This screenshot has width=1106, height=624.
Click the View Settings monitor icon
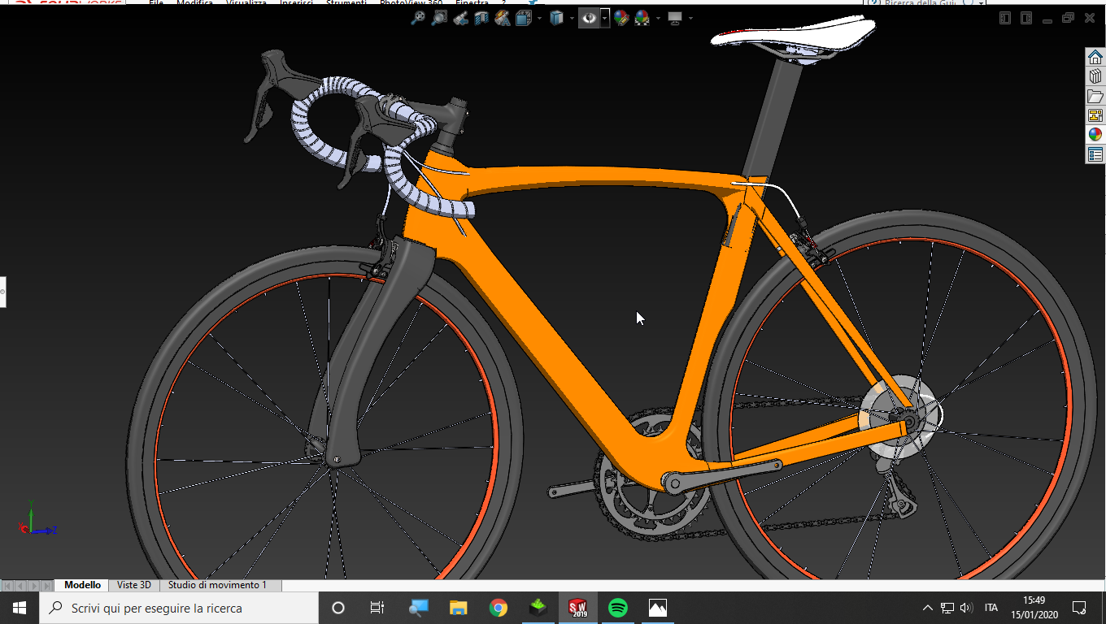[675, 18]
